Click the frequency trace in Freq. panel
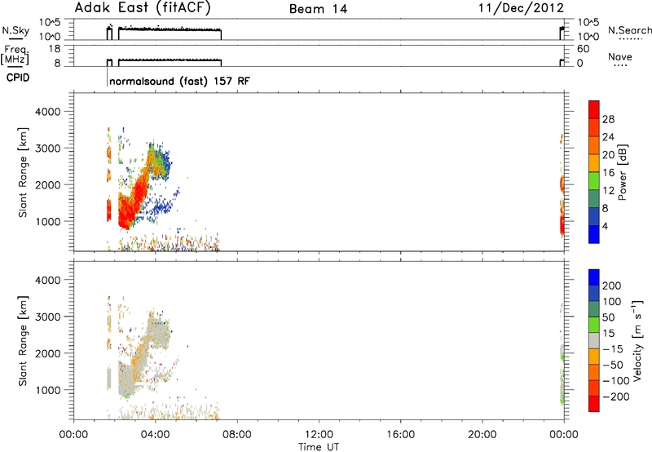Image resolution: width=652 pixels, height=452 pixels. click(x=170, y=60)
